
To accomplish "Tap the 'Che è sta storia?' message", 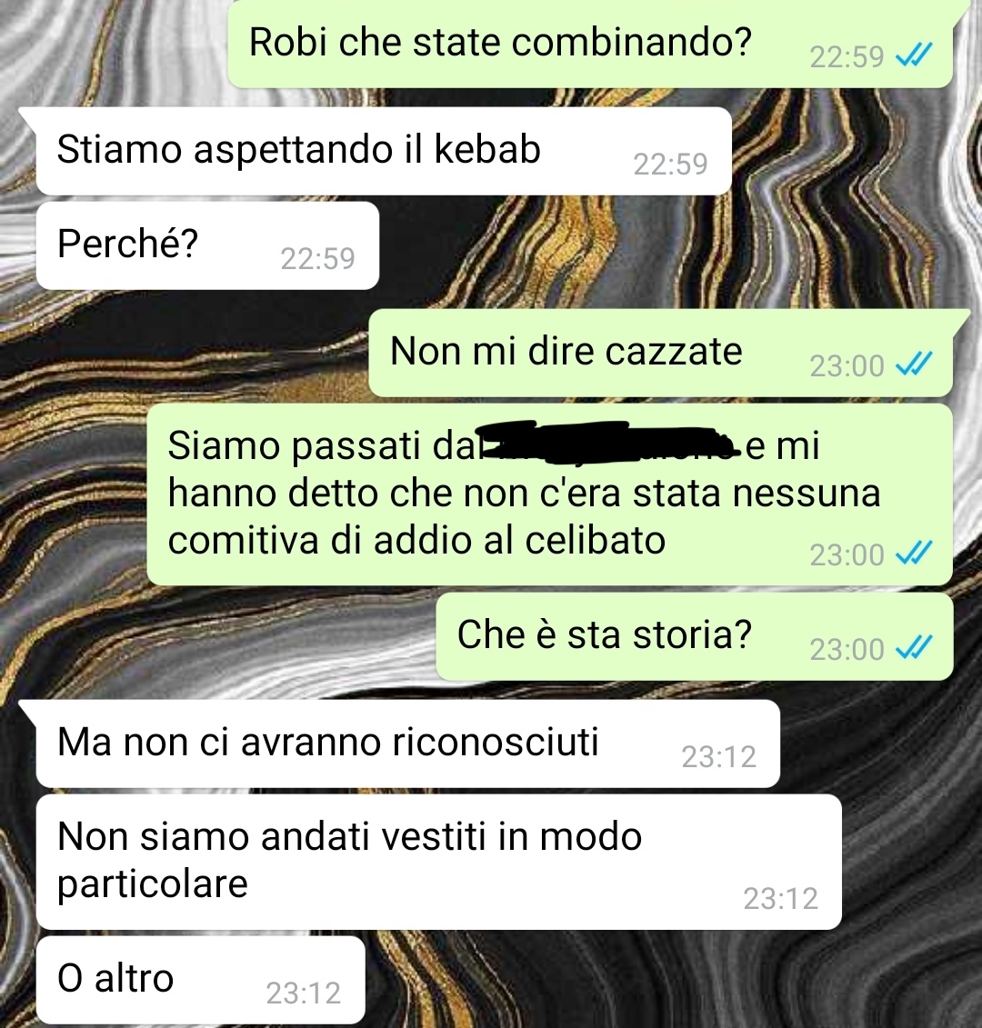I will pos(695,636).
